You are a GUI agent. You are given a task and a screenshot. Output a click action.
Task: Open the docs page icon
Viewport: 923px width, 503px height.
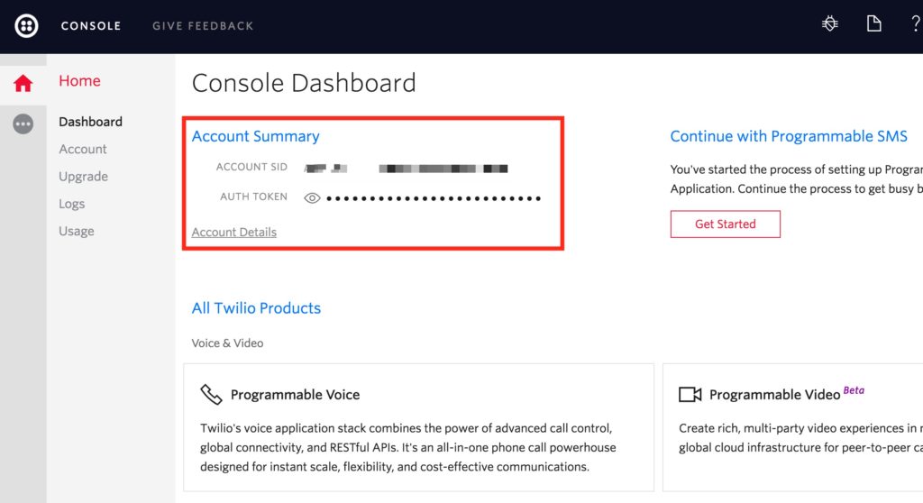(x=873, y=24)
